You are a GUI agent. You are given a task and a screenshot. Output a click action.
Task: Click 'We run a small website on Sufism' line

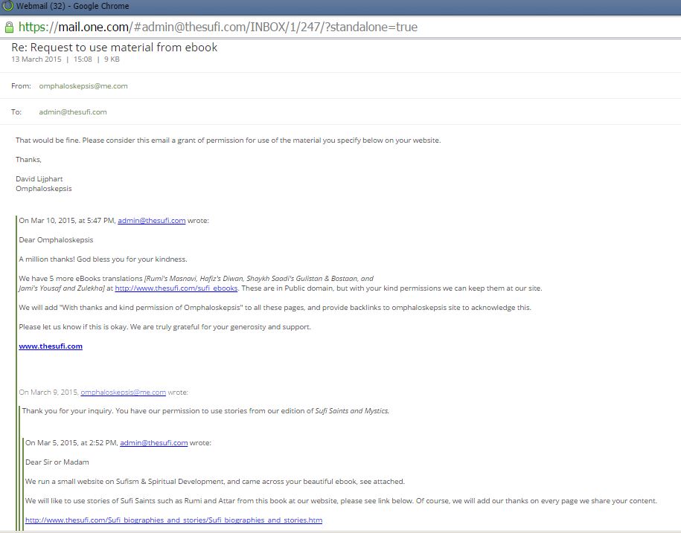coord(215,482)
